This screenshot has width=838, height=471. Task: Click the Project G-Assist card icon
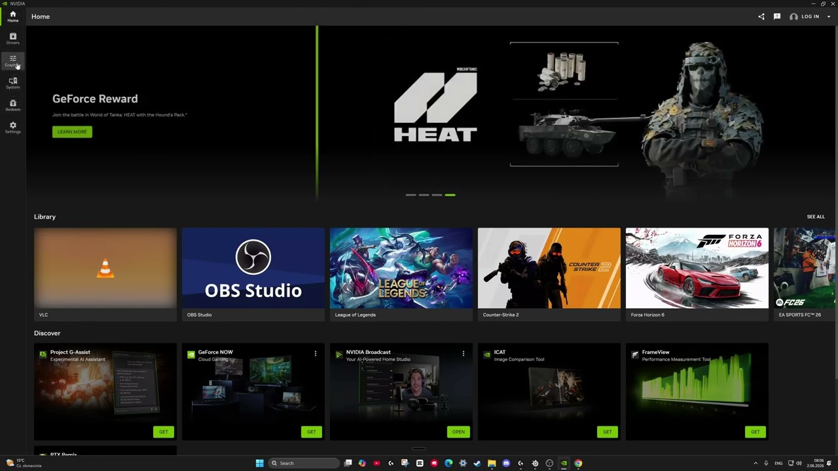43,355
